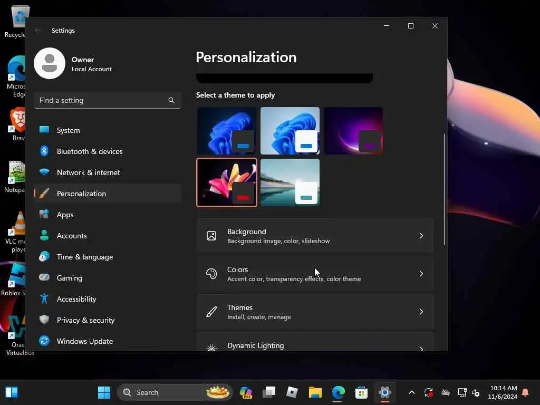Click the Settings window vertical scrollbar
The height and width of the screenshot is (405, 540).
coord(444,189)
